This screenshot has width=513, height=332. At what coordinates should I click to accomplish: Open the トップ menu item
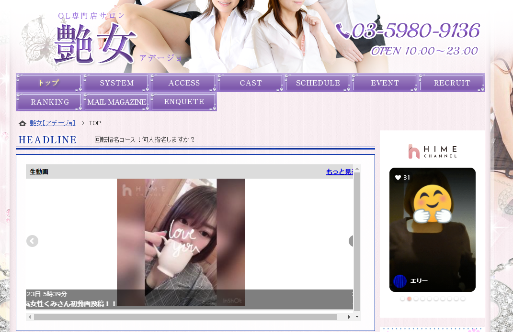pyautogui.click(x=49, y=83)
